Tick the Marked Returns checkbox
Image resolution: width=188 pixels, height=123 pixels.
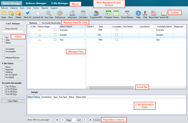click(3, 58)
